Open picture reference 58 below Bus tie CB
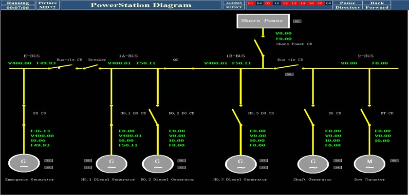The width and height of the screenshot is (409, 195). 289,75
